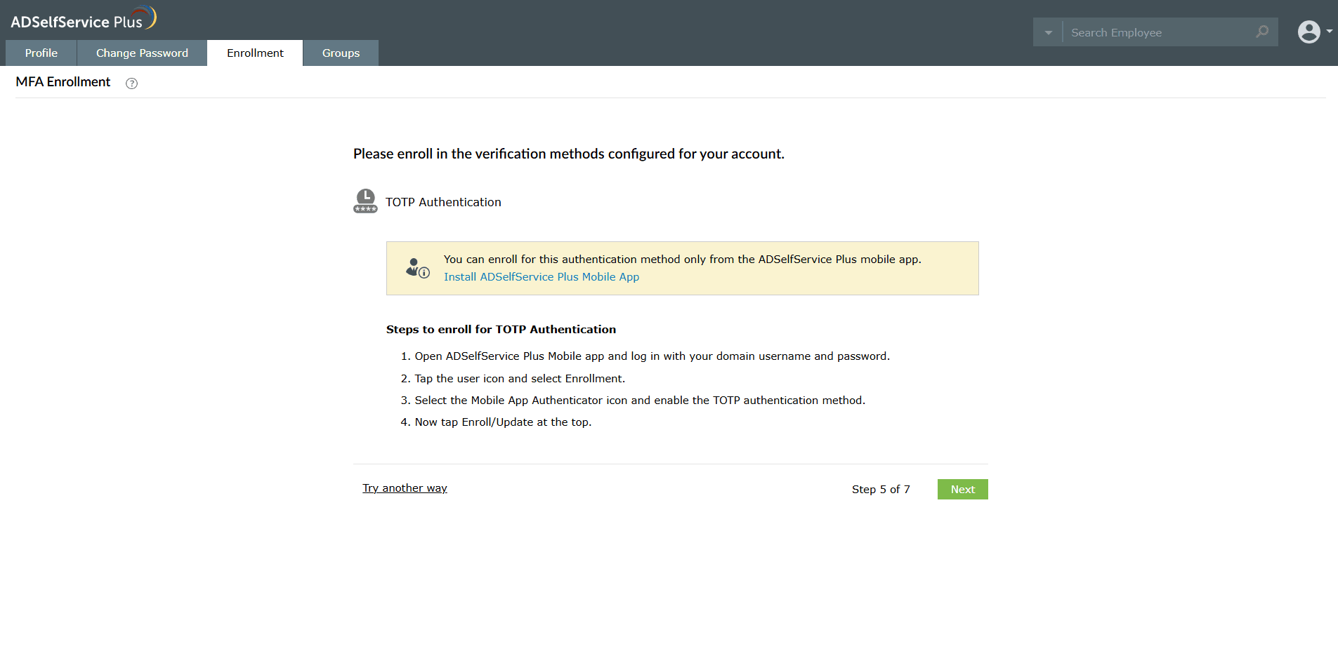Click the TOTP Authentication clock icon
This screenshot has height=665, width=1338.
coord(365,201)
